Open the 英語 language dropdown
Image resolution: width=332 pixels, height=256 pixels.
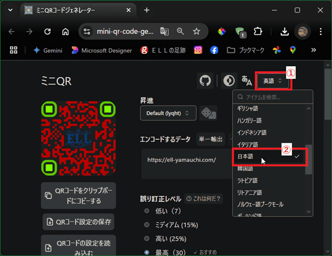point(273,81)
